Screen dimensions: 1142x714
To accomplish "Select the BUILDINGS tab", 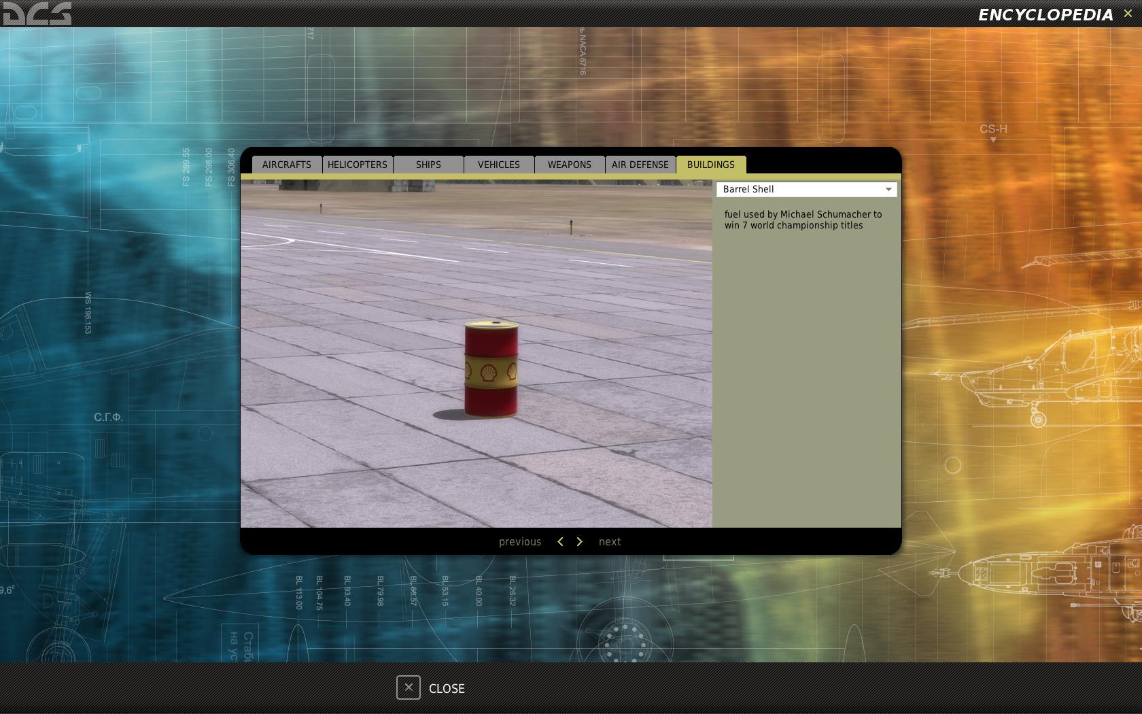I will (711, 165).
